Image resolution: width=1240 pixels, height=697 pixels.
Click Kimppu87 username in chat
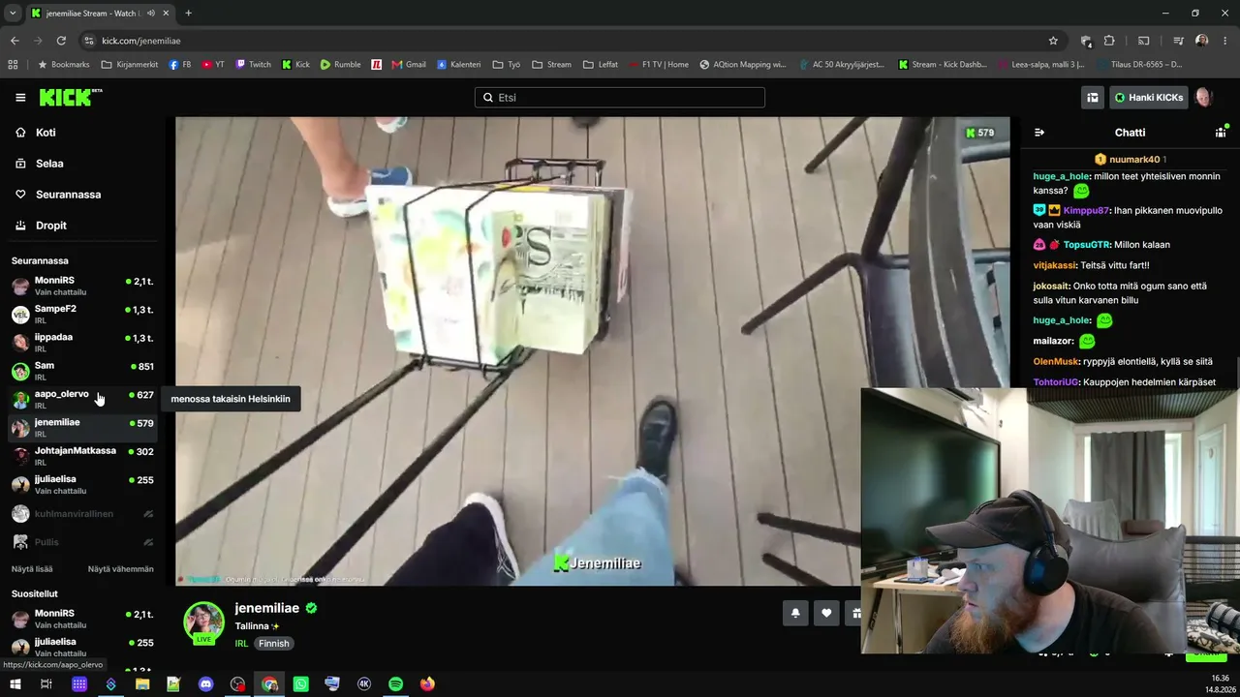point(1085,210)
